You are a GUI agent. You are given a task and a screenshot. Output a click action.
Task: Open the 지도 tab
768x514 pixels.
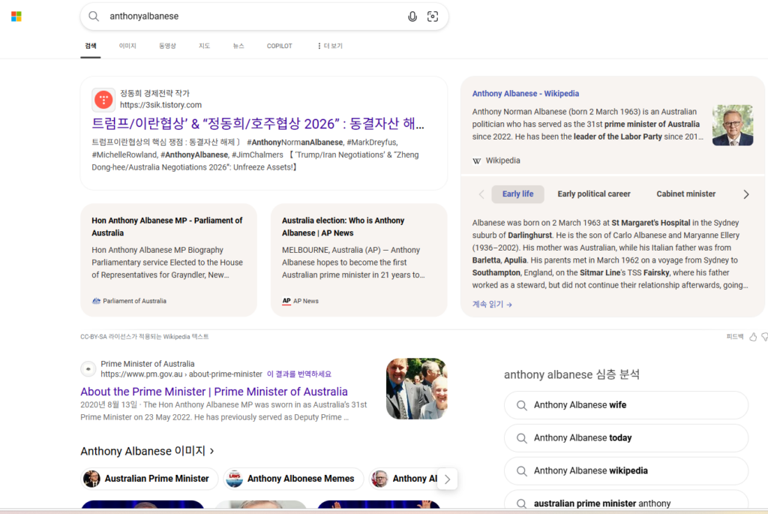204,46
